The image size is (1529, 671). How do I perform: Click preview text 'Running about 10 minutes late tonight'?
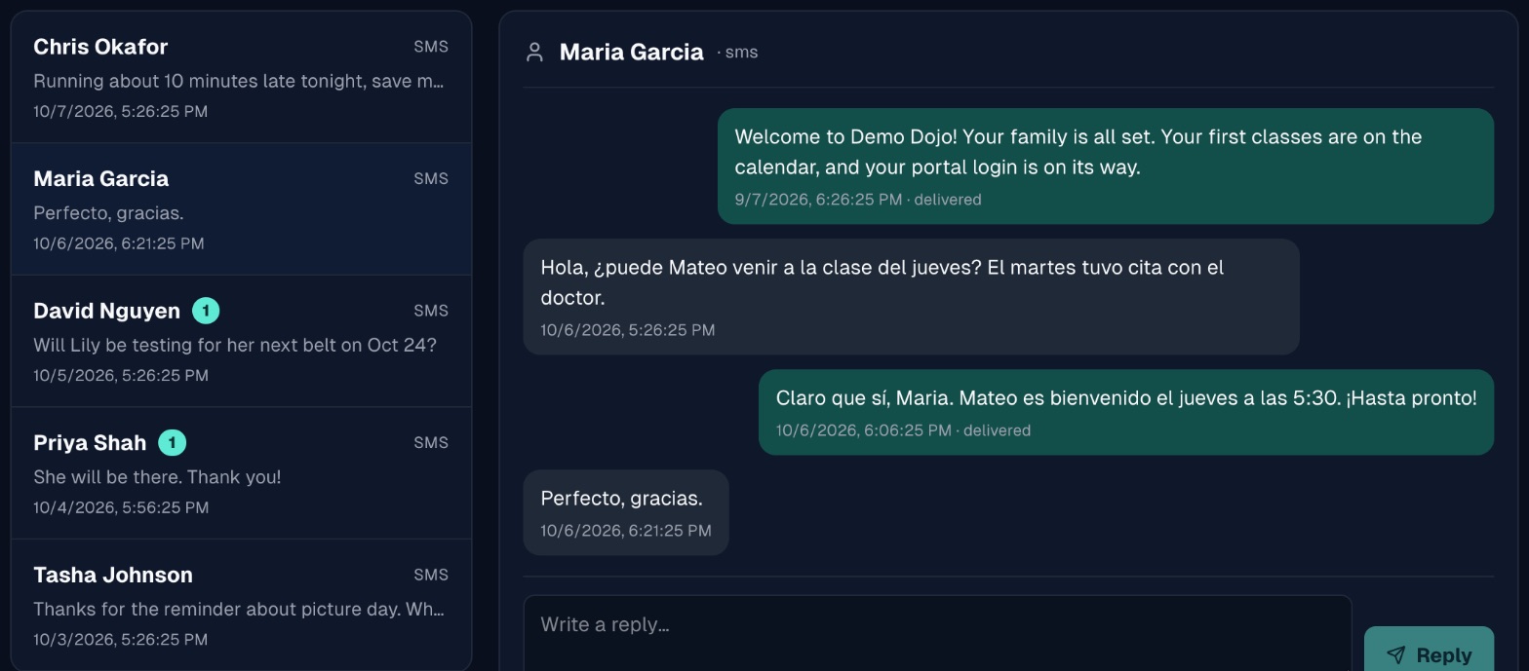tap(238, 81)
